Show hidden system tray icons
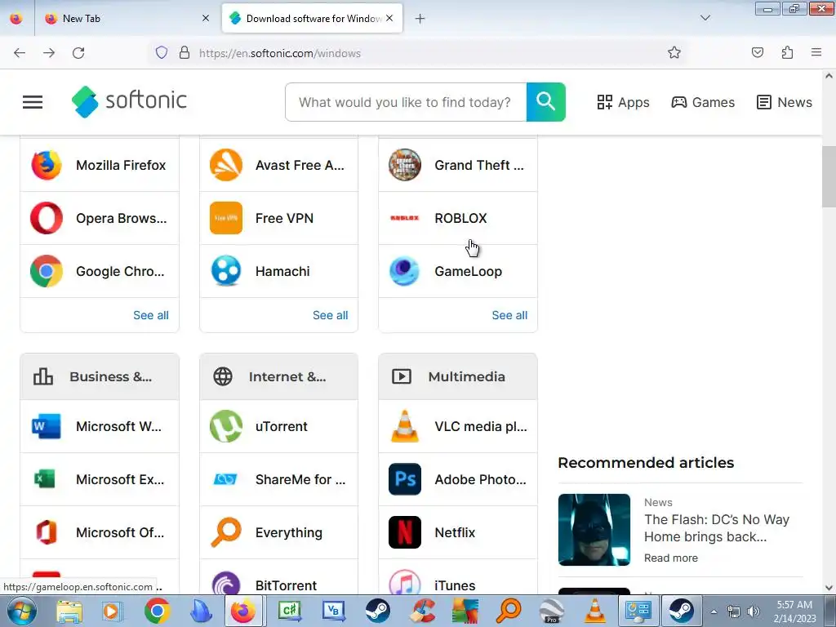Image resolution: width=836 pixels, height=627 pixels. pyautogui.click(x=714, y=611)
